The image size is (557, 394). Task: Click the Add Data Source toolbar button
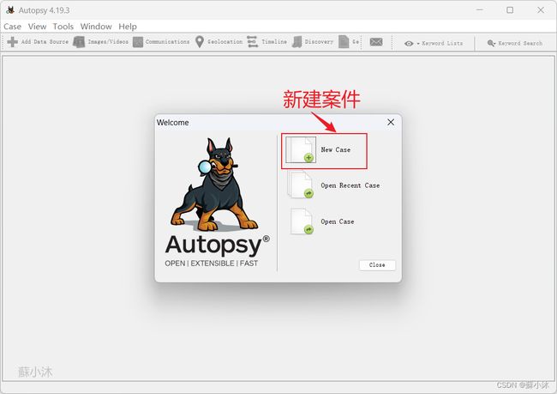tap(38, 42)
